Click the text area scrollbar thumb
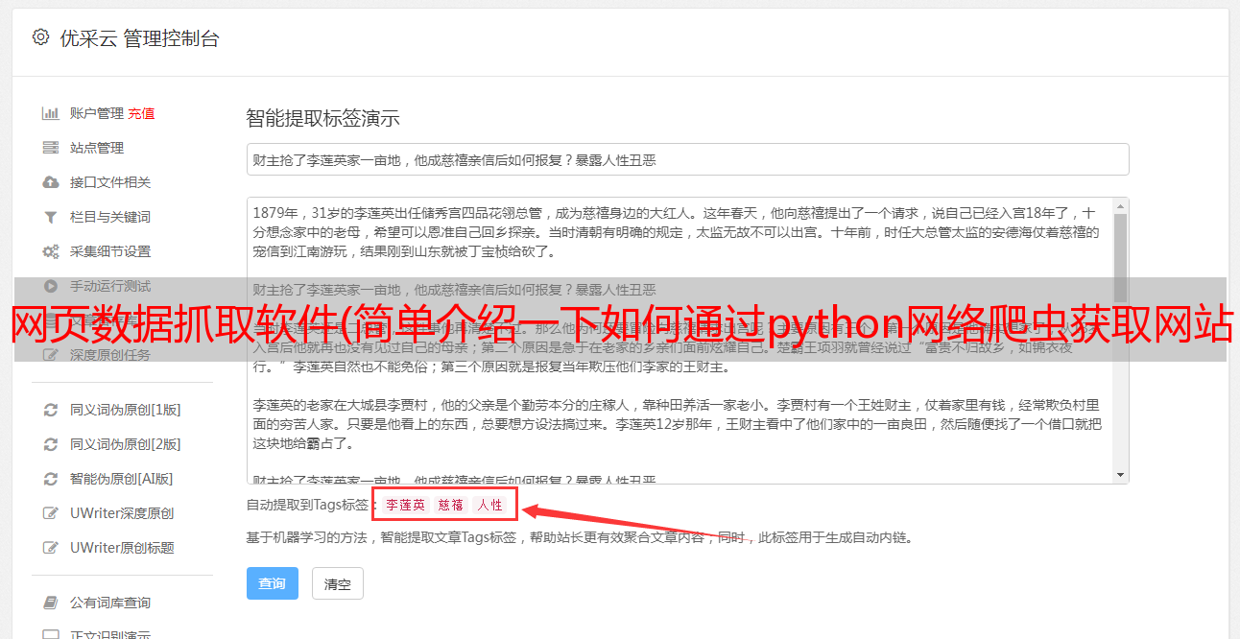1240x639 pixels. pos(1120,257)
